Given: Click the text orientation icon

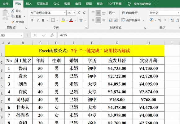Looking at the screenshot, I should click(111, 13).
